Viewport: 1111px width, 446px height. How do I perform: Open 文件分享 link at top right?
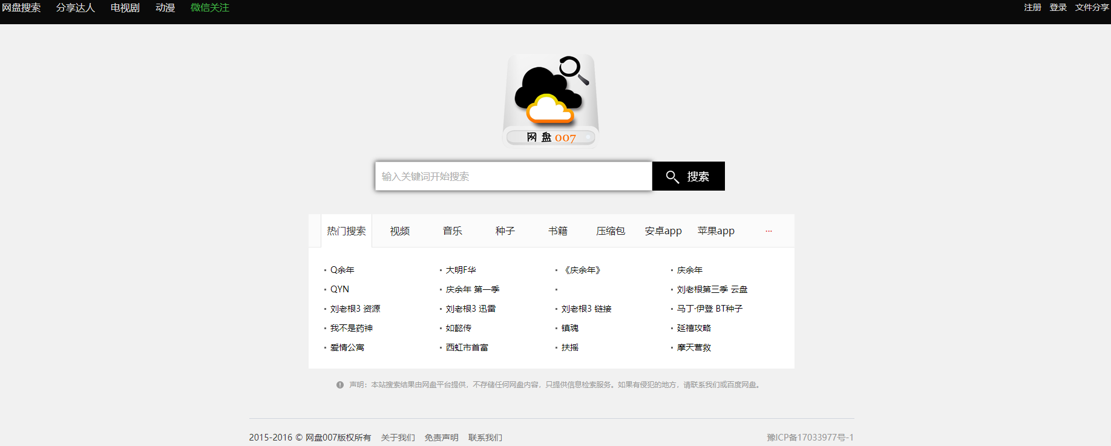[x=1092, y=7]
